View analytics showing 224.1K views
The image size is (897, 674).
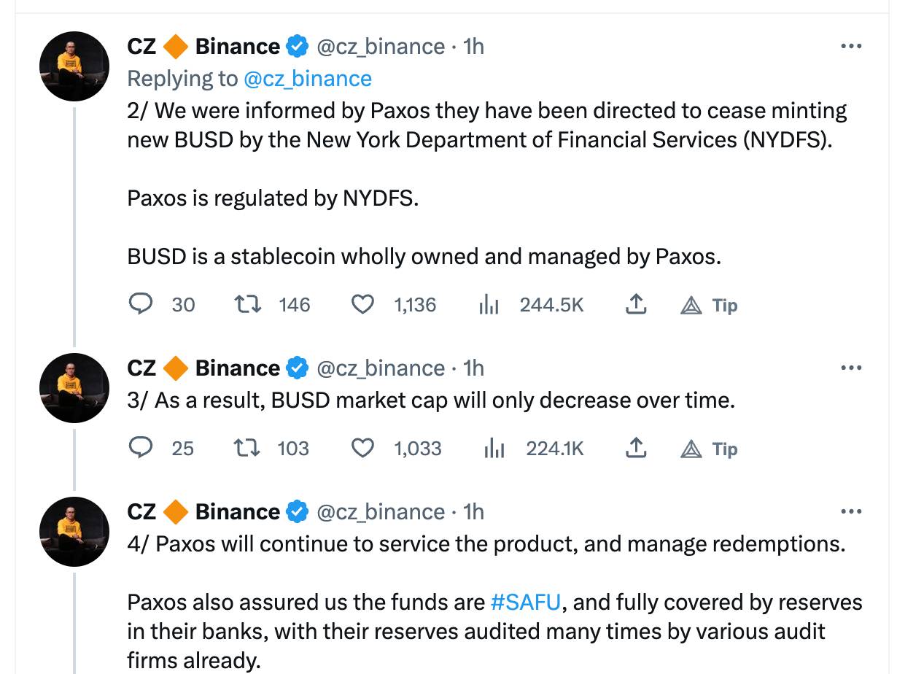pos(494,449)
